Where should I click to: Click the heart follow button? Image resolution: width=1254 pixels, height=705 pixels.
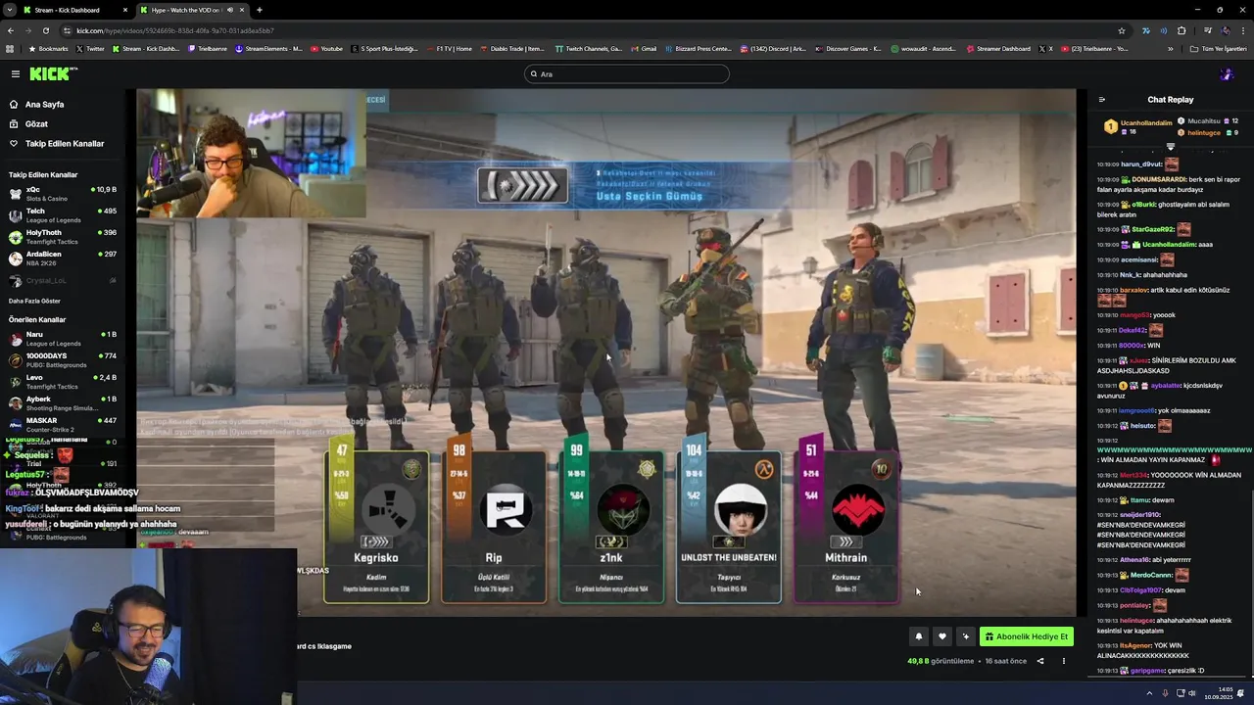(x=942, y=636)
